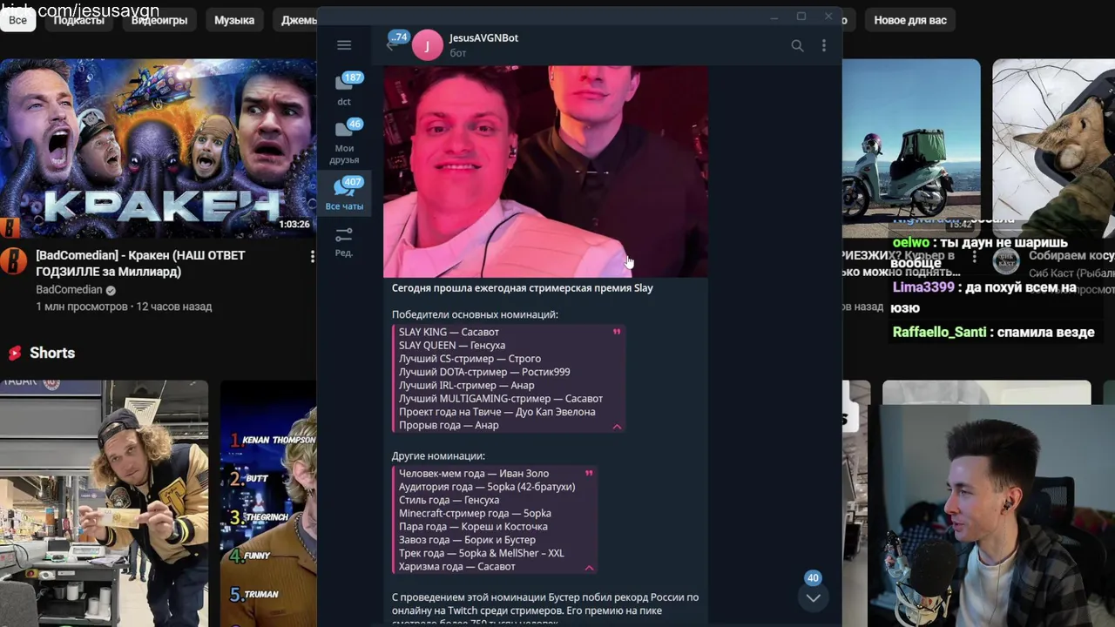Click Raffaello_Santi username in stream chat
The height and width of the screenshot is (627, 1115).
click(x=939, y=332)
